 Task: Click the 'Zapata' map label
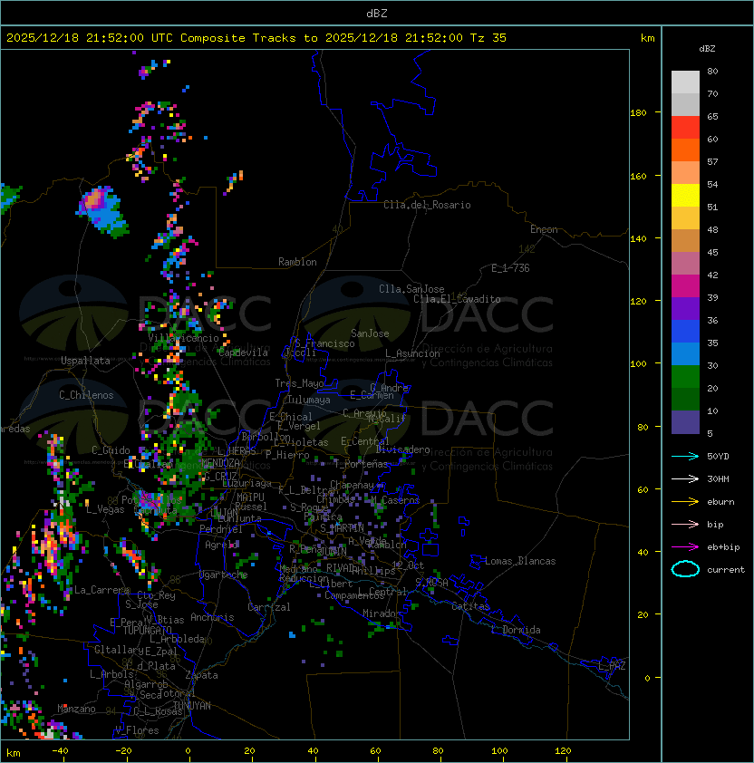tap(201, 675)
